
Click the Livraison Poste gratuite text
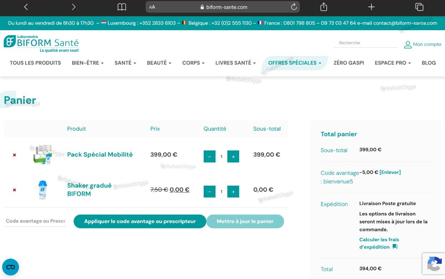388,204
